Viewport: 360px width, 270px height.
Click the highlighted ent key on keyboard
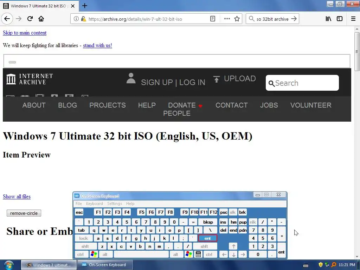point(207,238)
